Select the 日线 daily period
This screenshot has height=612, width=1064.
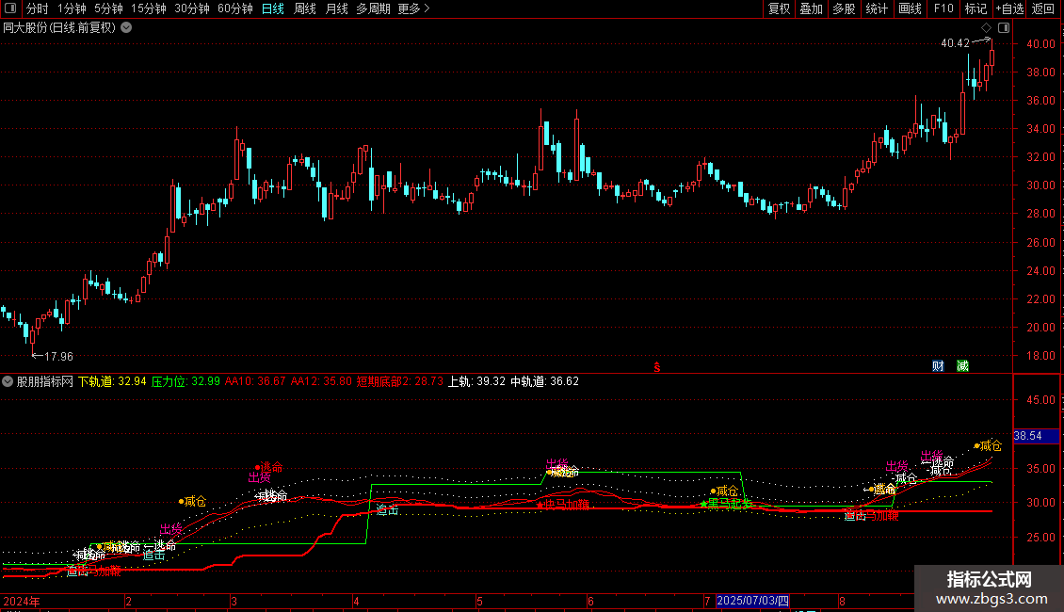(273, 8)
